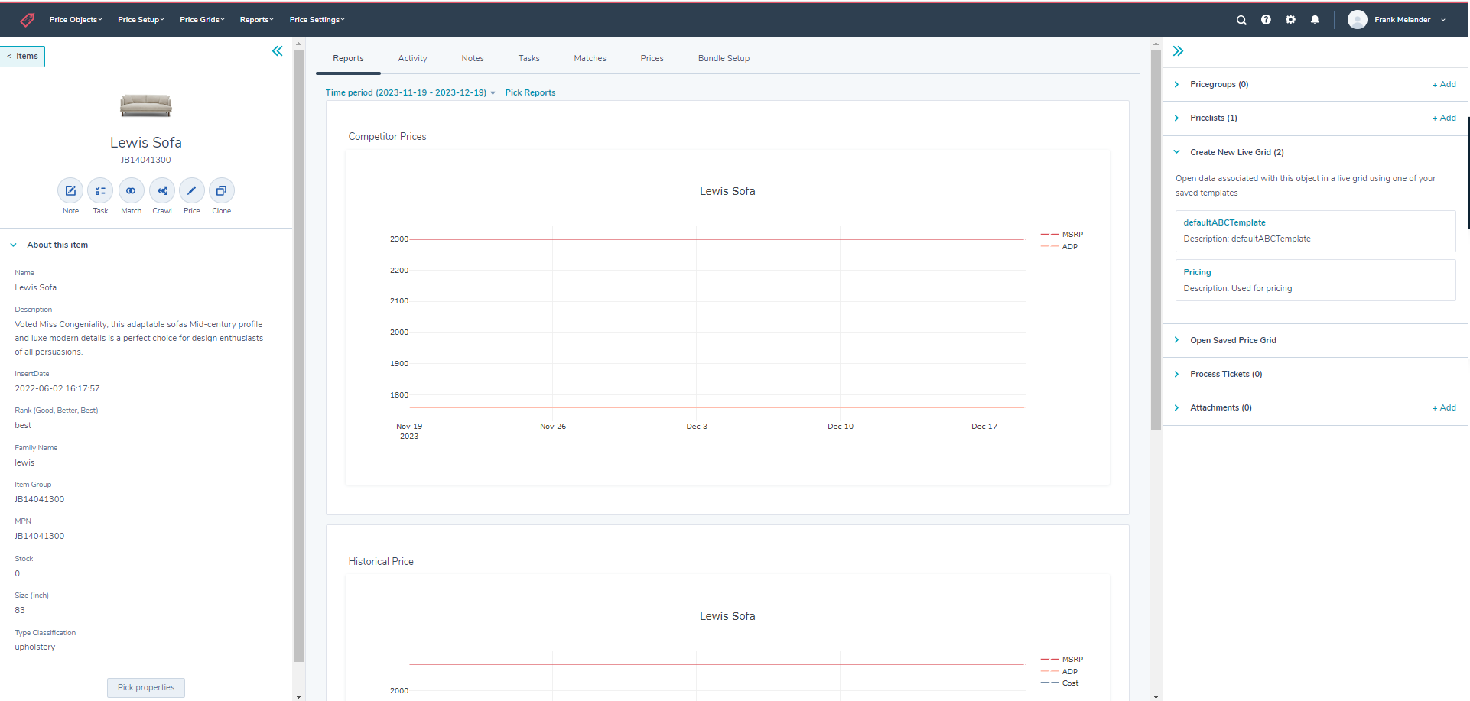Clone the item using Clone icon
This screenshot has height=701, width=1470.
point(221,191)
